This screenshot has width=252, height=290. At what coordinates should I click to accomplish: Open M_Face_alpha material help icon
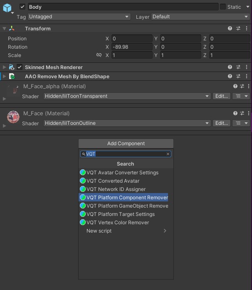(235, 86)
